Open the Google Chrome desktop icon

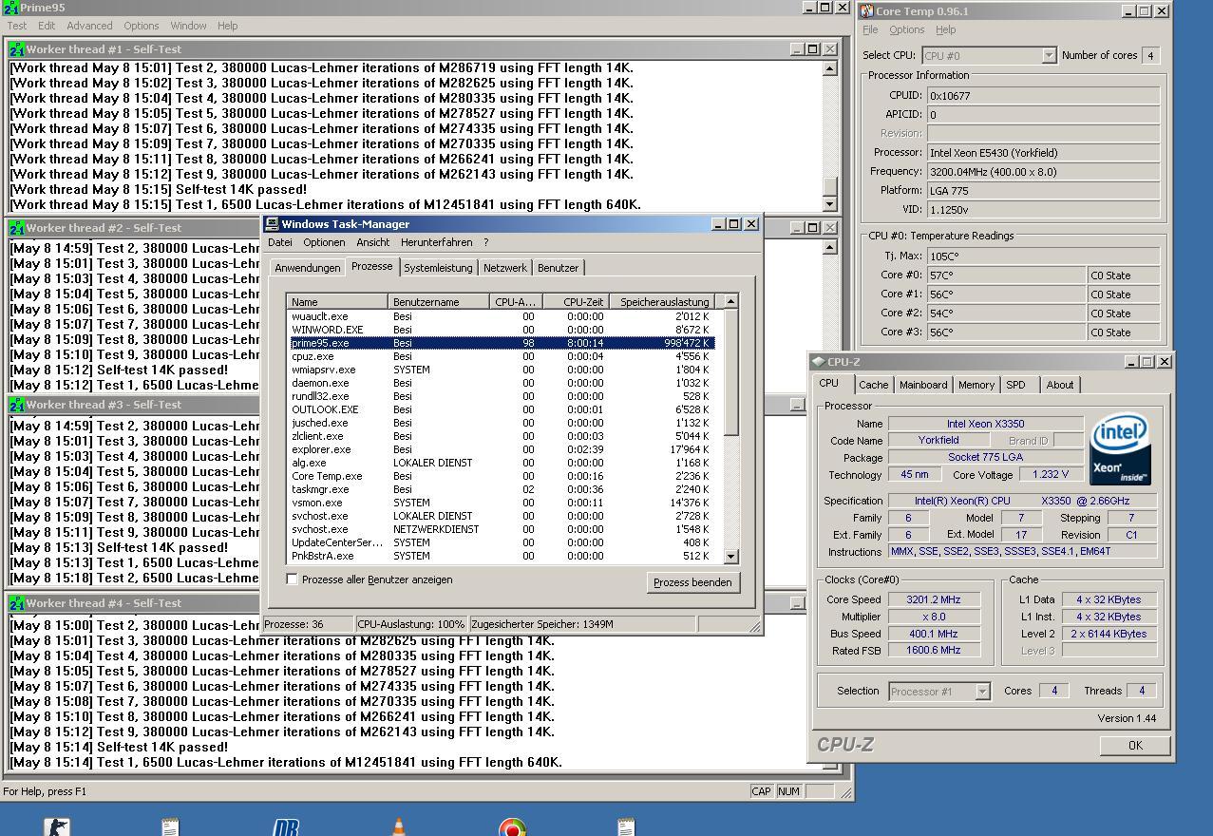tap(512, 827)
